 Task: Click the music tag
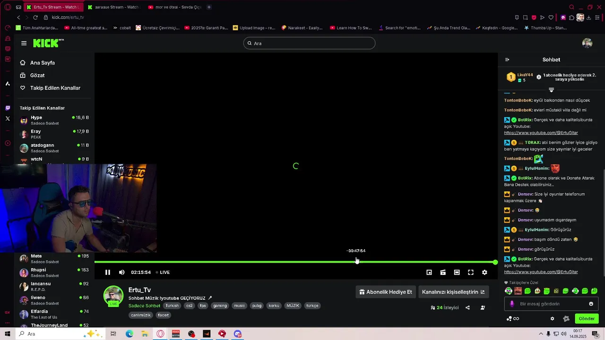(240, 306)
